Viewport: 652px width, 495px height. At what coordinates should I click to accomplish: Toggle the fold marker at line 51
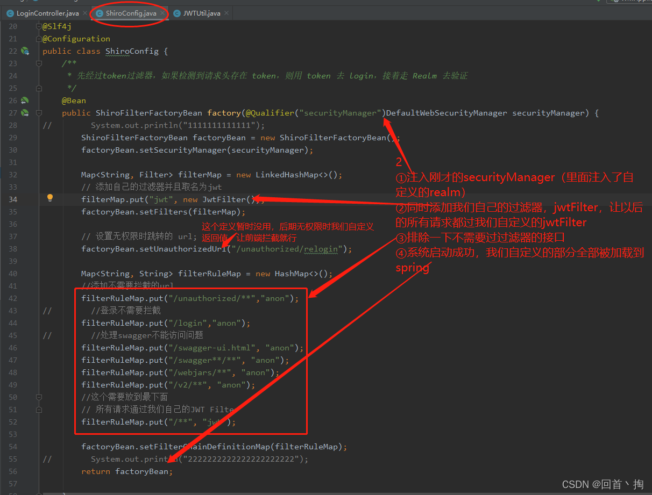[x=39, y=410]
